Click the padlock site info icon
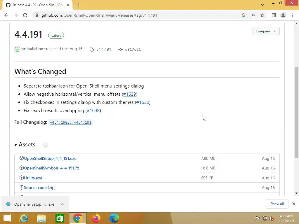This screenshot has height=224, width=299. coord(37,15)
